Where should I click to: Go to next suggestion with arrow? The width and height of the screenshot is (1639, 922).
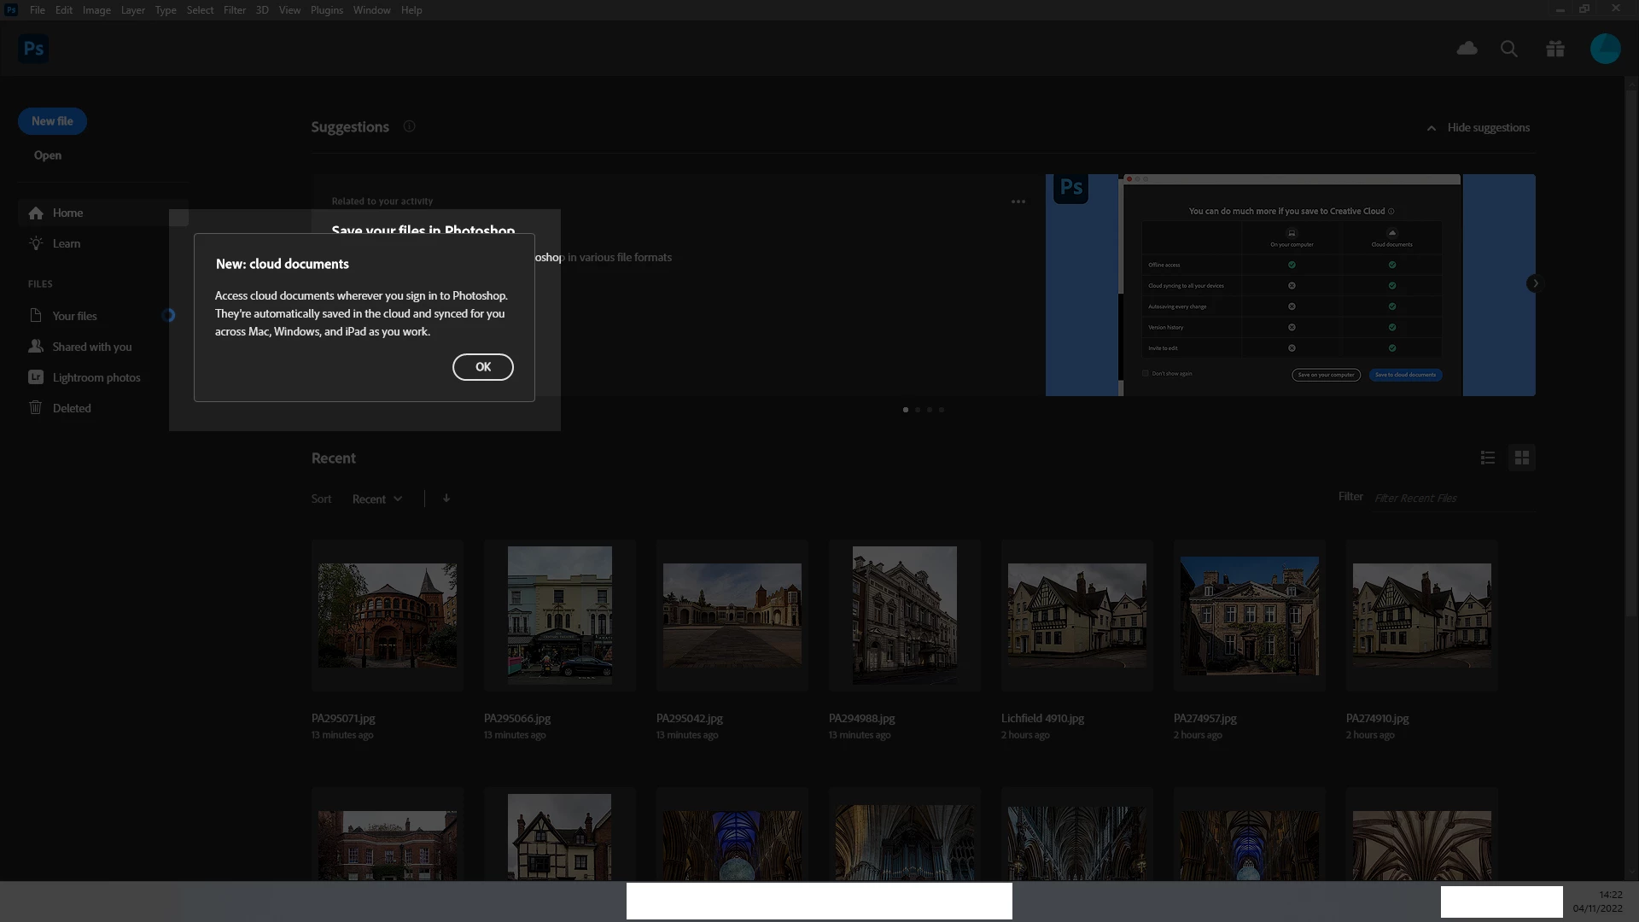[1535, 283]
